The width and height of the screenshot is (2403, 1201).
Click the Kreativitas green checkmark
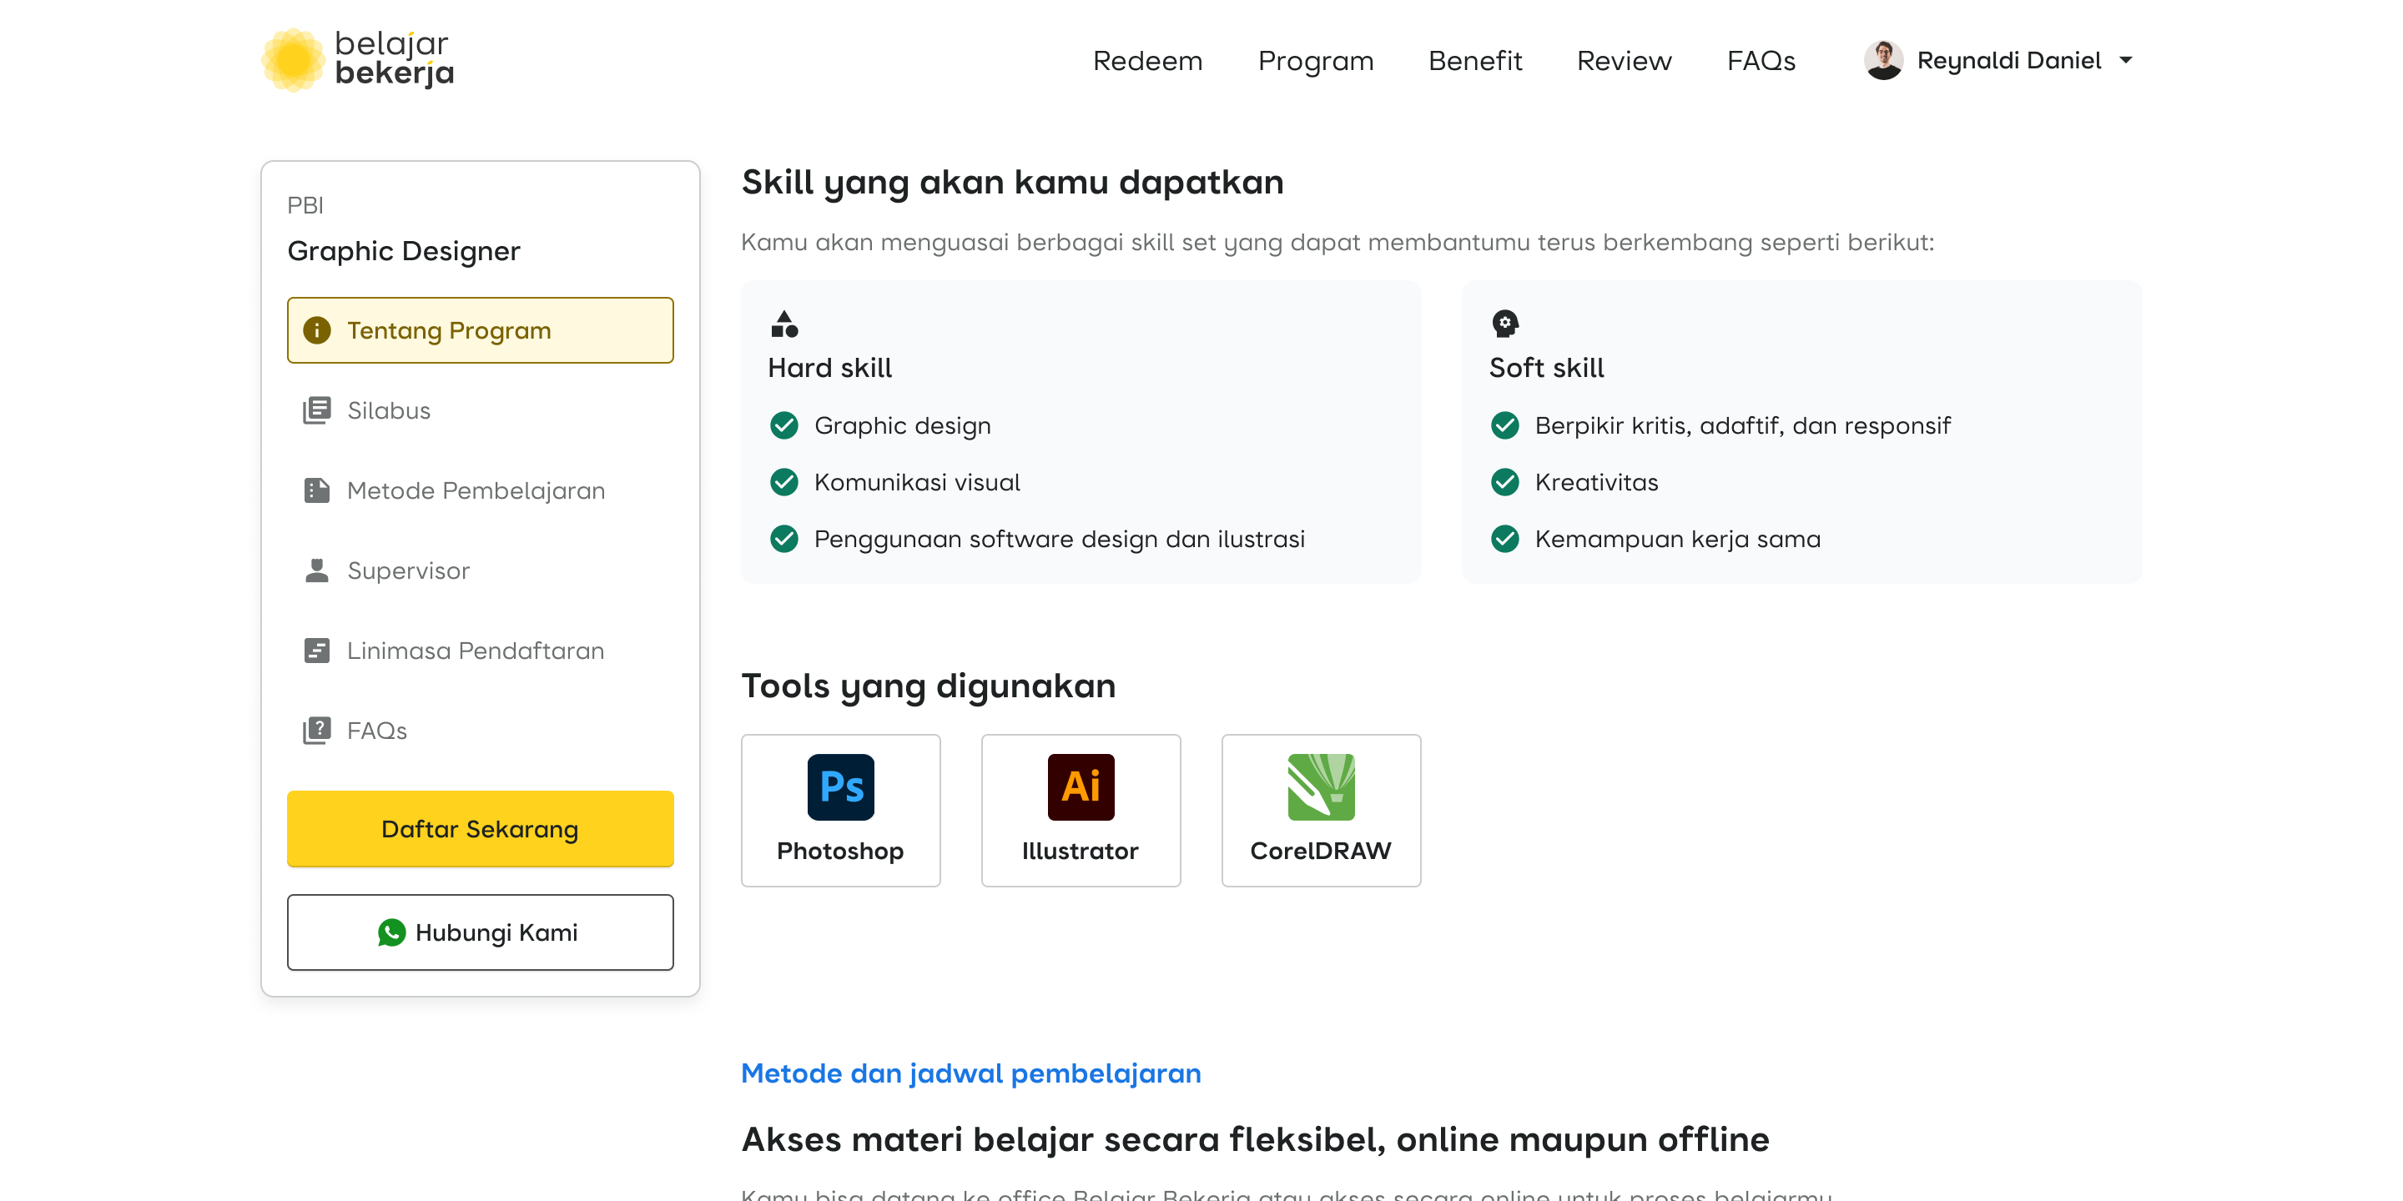pos(1504,482)
